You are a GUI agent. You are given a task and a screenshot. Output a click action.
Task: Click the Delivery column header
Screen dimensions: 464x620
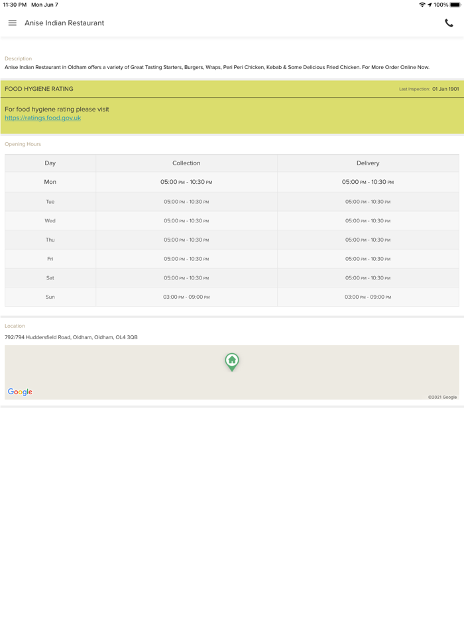click(368, 163)
